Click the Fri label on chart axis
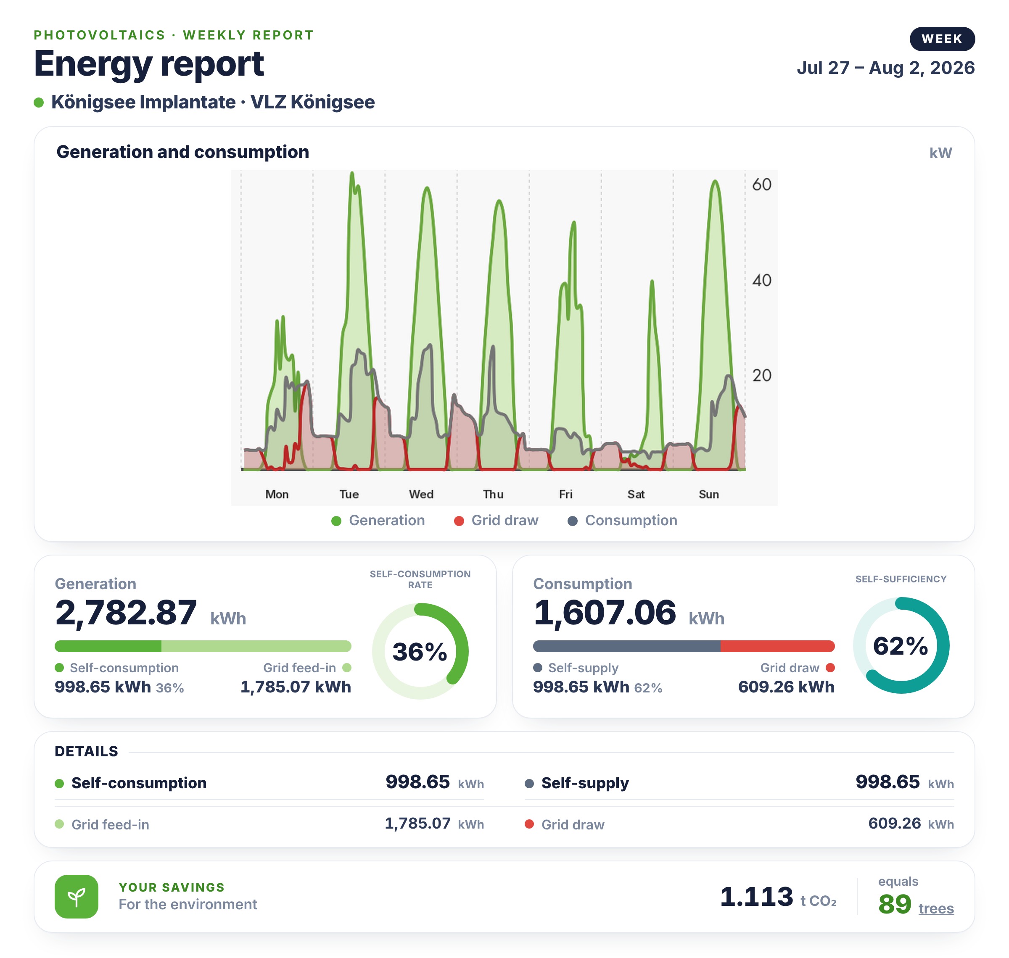The height and width of the screenshot is (958, 1009). point(565,494)
